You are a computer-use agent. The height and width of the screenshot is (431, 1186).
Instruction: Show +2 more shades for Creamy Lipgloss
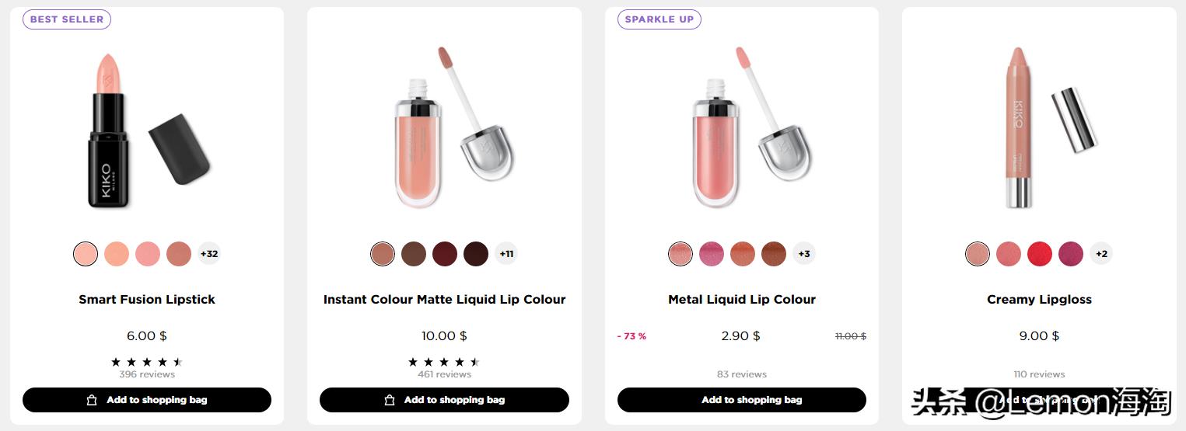tap(1101, 254)
